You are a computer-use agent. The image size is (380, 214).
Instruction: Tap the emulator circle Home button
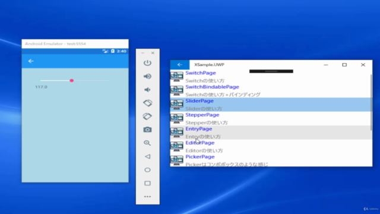point(147,170)
